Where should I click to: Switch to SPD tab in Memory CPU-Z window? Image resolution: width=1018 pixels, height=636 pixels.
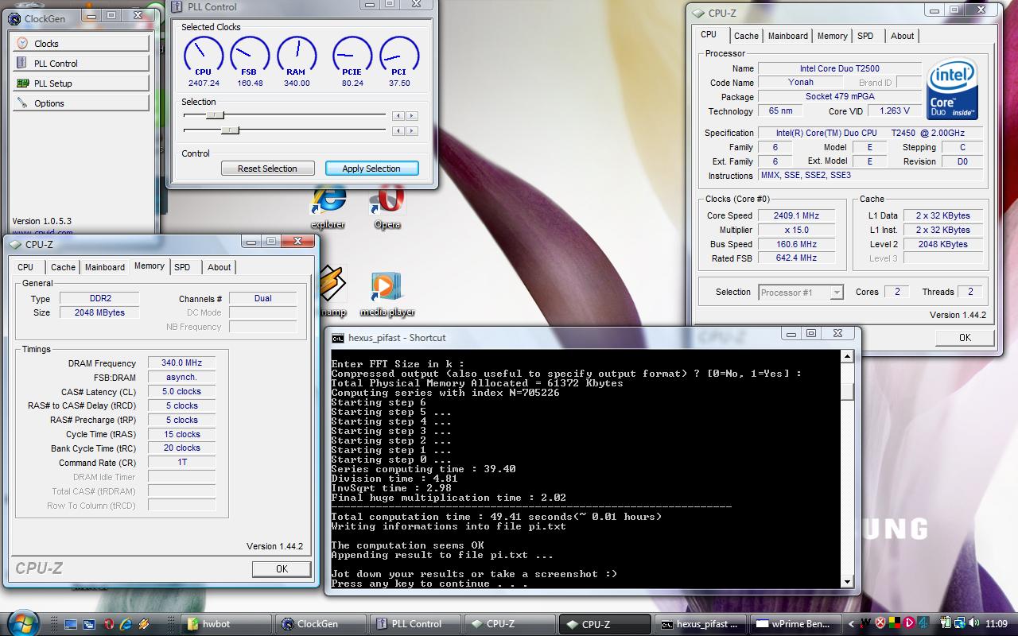[182, 268]
